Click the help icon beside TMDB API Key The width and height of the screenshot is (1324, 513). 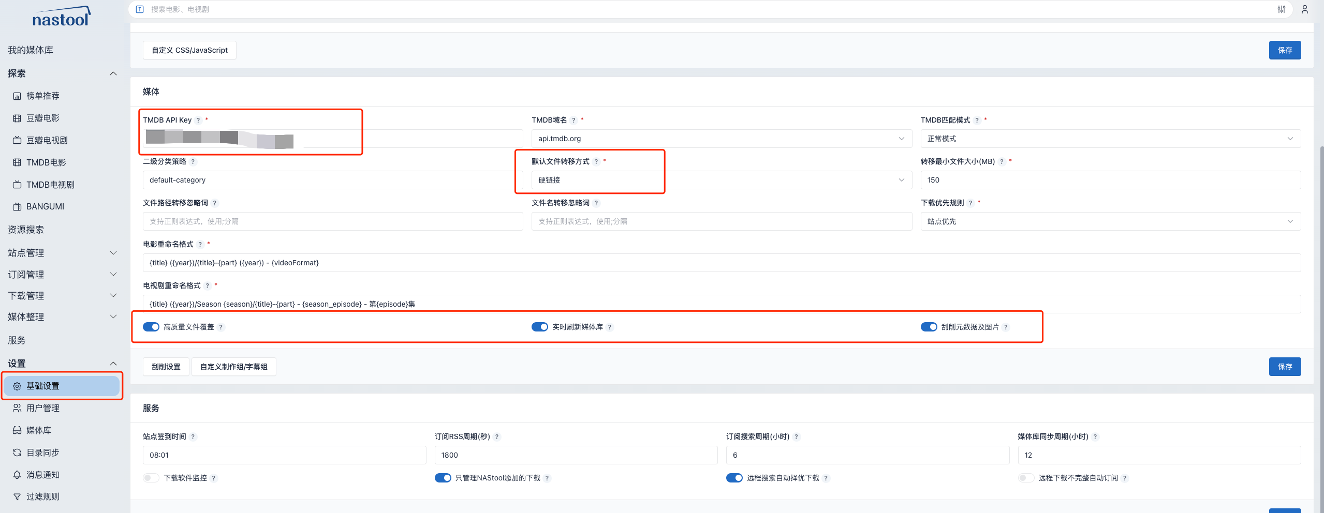pos(198,120)
